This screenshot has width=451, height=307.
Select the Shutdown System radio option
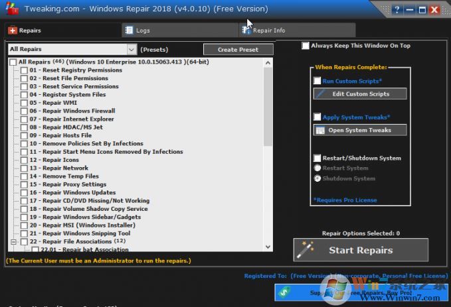click(x=317, y=178)
